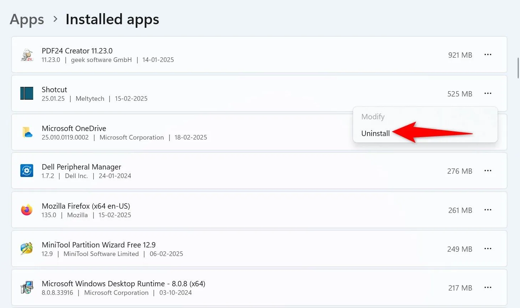
Task: Click the 276 MB size value
Action: [460, 171]
